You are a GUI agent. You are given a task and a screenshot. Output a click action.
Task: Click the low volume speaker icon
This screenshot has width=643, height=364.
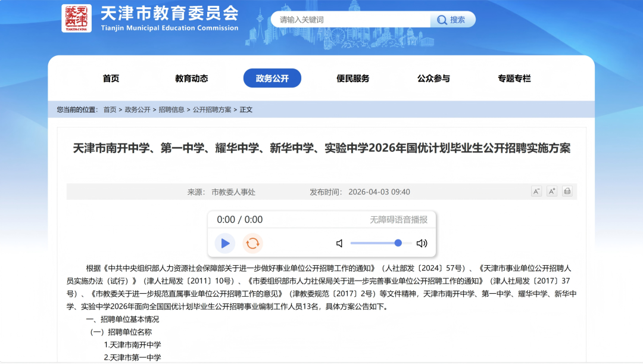(339, 243)
